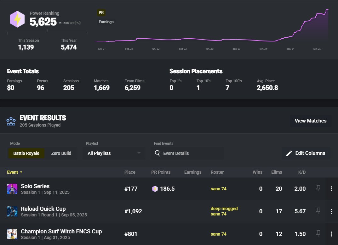The width and height of the screenshot is (338, 245).
Task: Click the Team Elims total 6,259
Action: (x=132, y=88)
